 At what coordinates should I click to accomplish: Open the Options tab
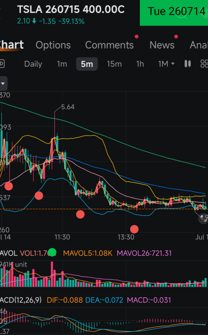click(x=53, y=45)
